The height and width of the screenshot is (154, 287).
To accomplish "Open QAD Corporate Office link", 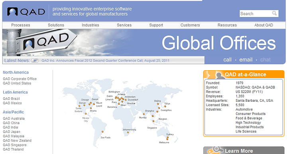I will (x=20, y=79).
